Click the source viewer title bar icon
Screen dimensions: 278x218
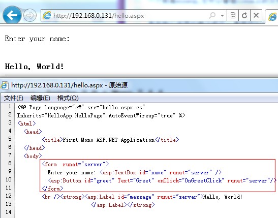click(5, 85)
